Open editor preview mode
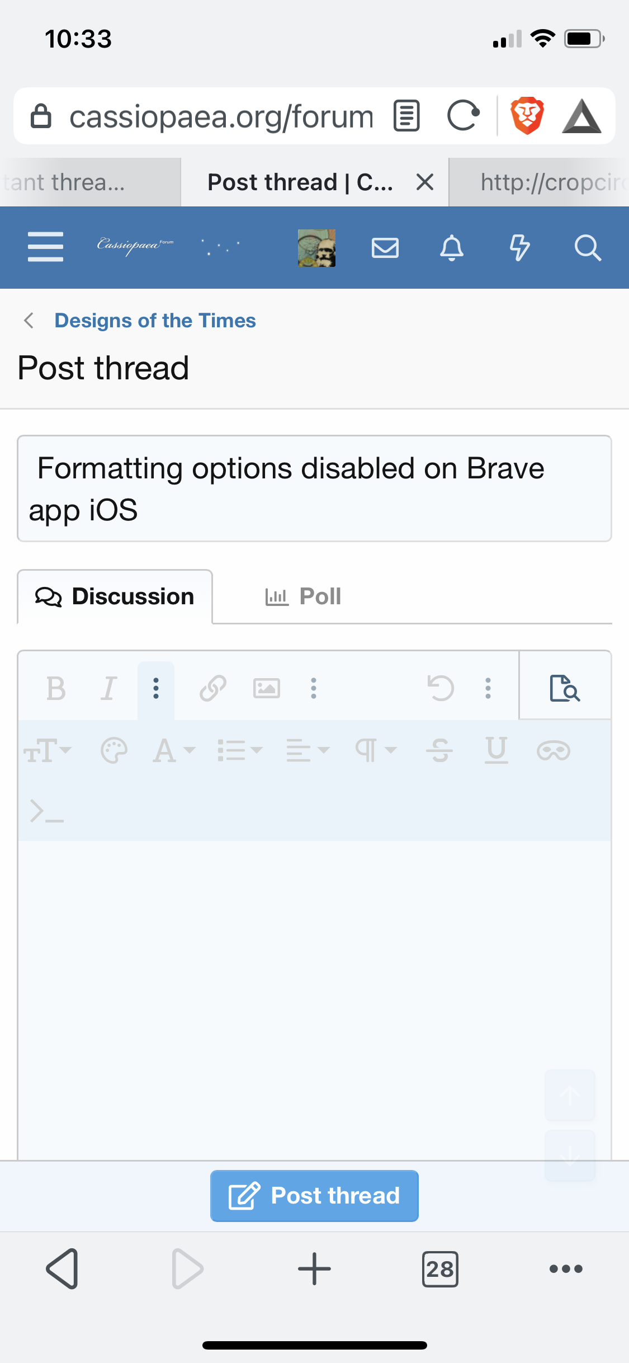Image resolution: width=629 pixels, height=1363 pixels. [x=565, y=688]
